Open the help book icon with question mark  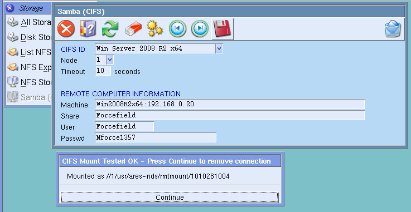pos(88,28)
